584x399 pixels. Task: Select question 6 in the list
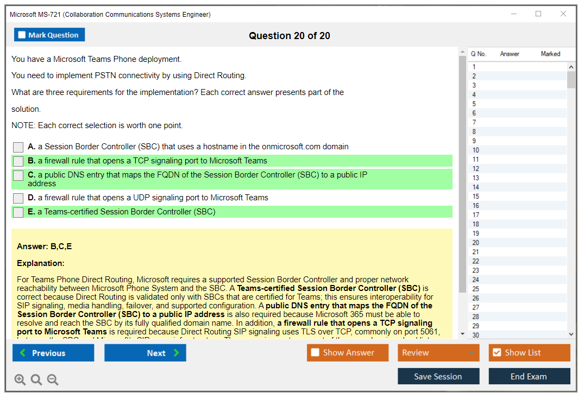(518, 113)
